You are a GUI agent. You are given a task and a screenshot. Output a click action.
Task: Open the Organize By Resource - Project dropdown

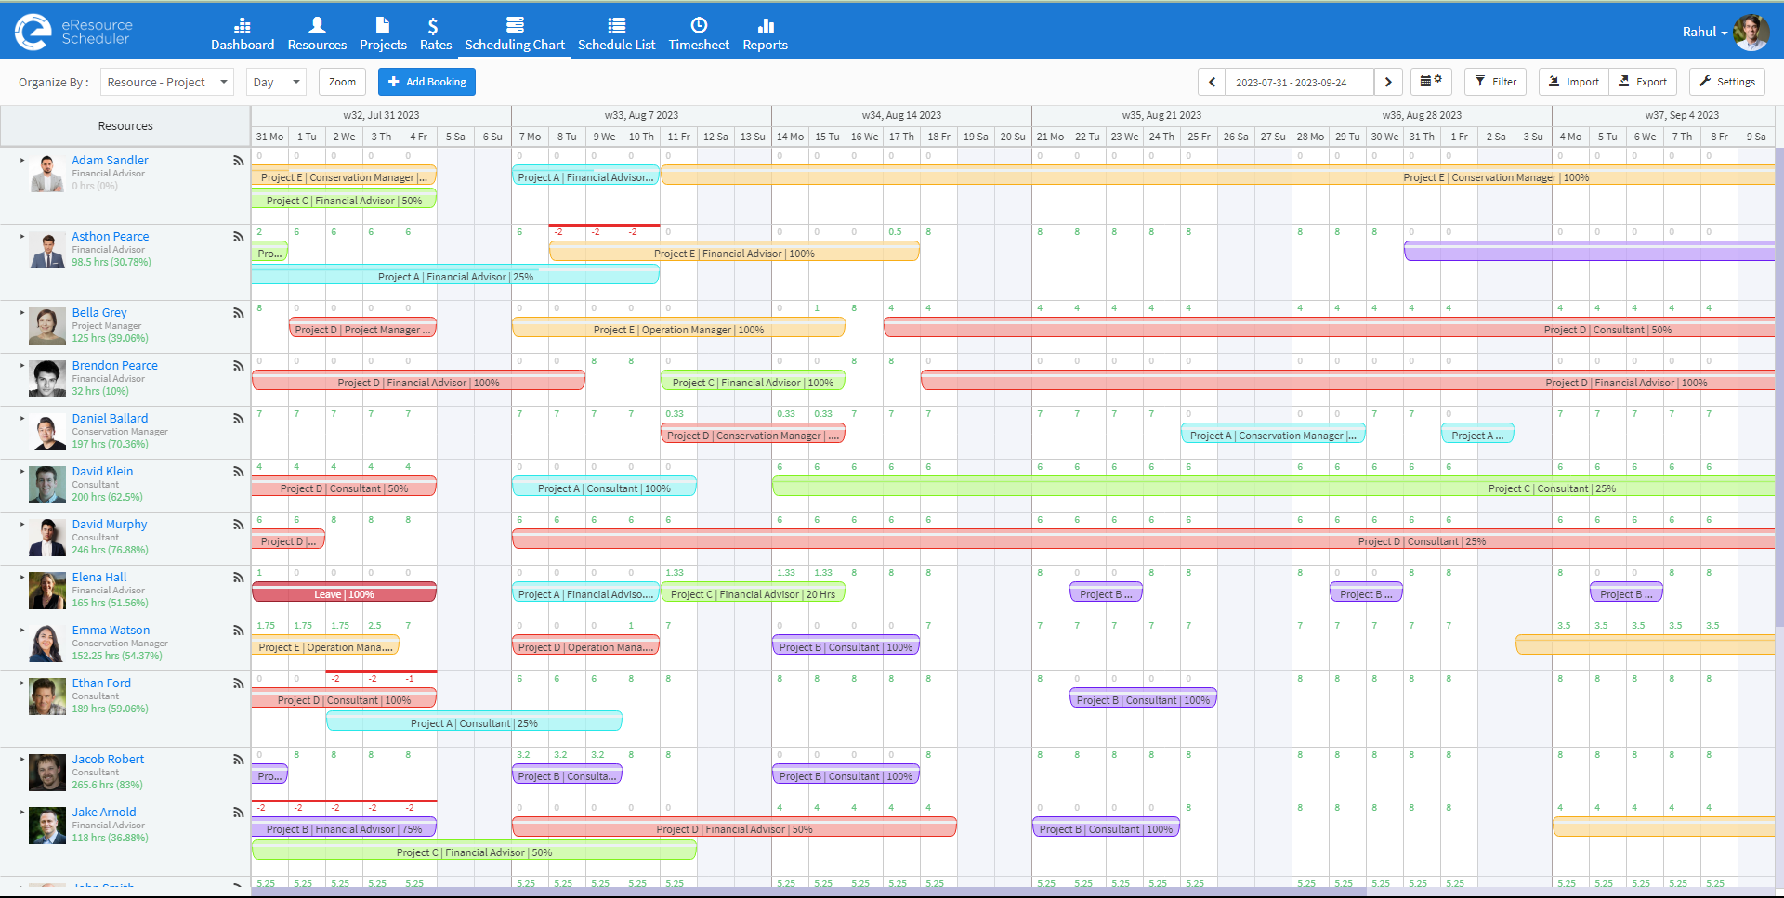167,82
